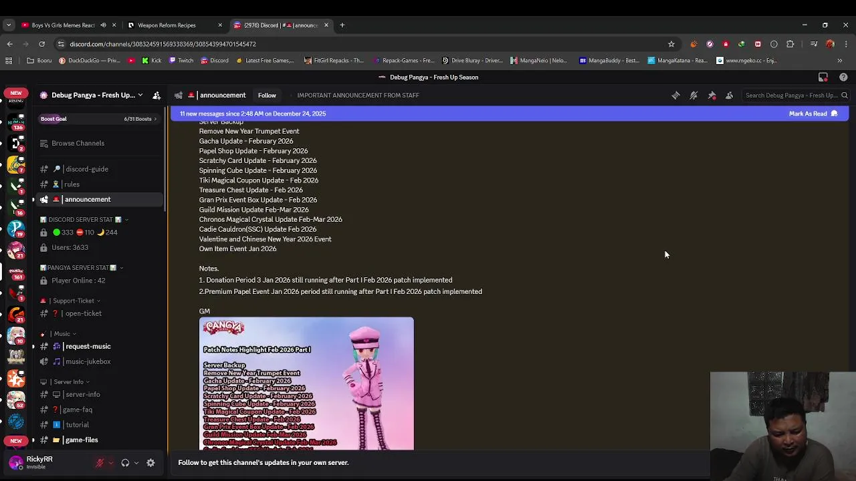
Task: Open Discord help question mark icon
Action: pos(843,77)
